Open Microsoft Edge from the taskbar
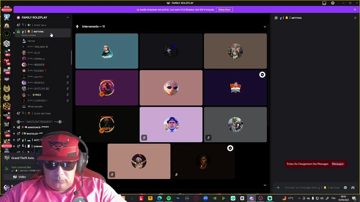Screen dimensions: 360x202 [x=159, y=198]
